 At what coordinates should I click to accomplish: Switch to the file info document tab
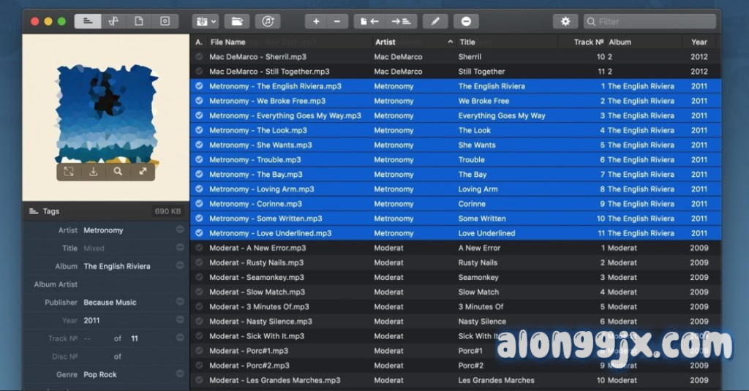pyautogui.click(x=138, y=21)
